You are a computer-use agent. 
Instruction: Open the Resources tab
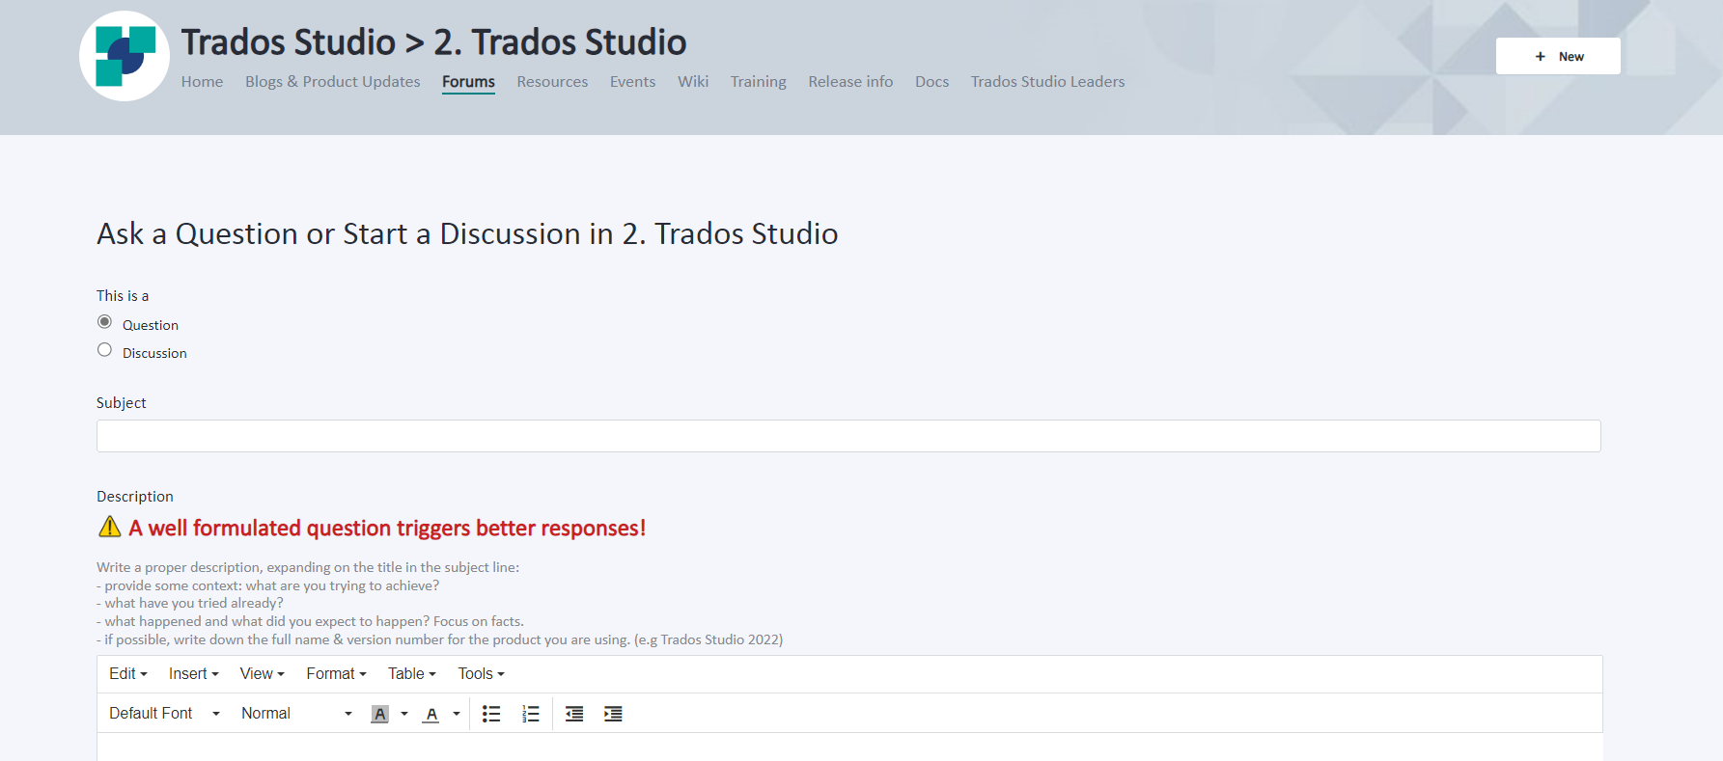552,82
